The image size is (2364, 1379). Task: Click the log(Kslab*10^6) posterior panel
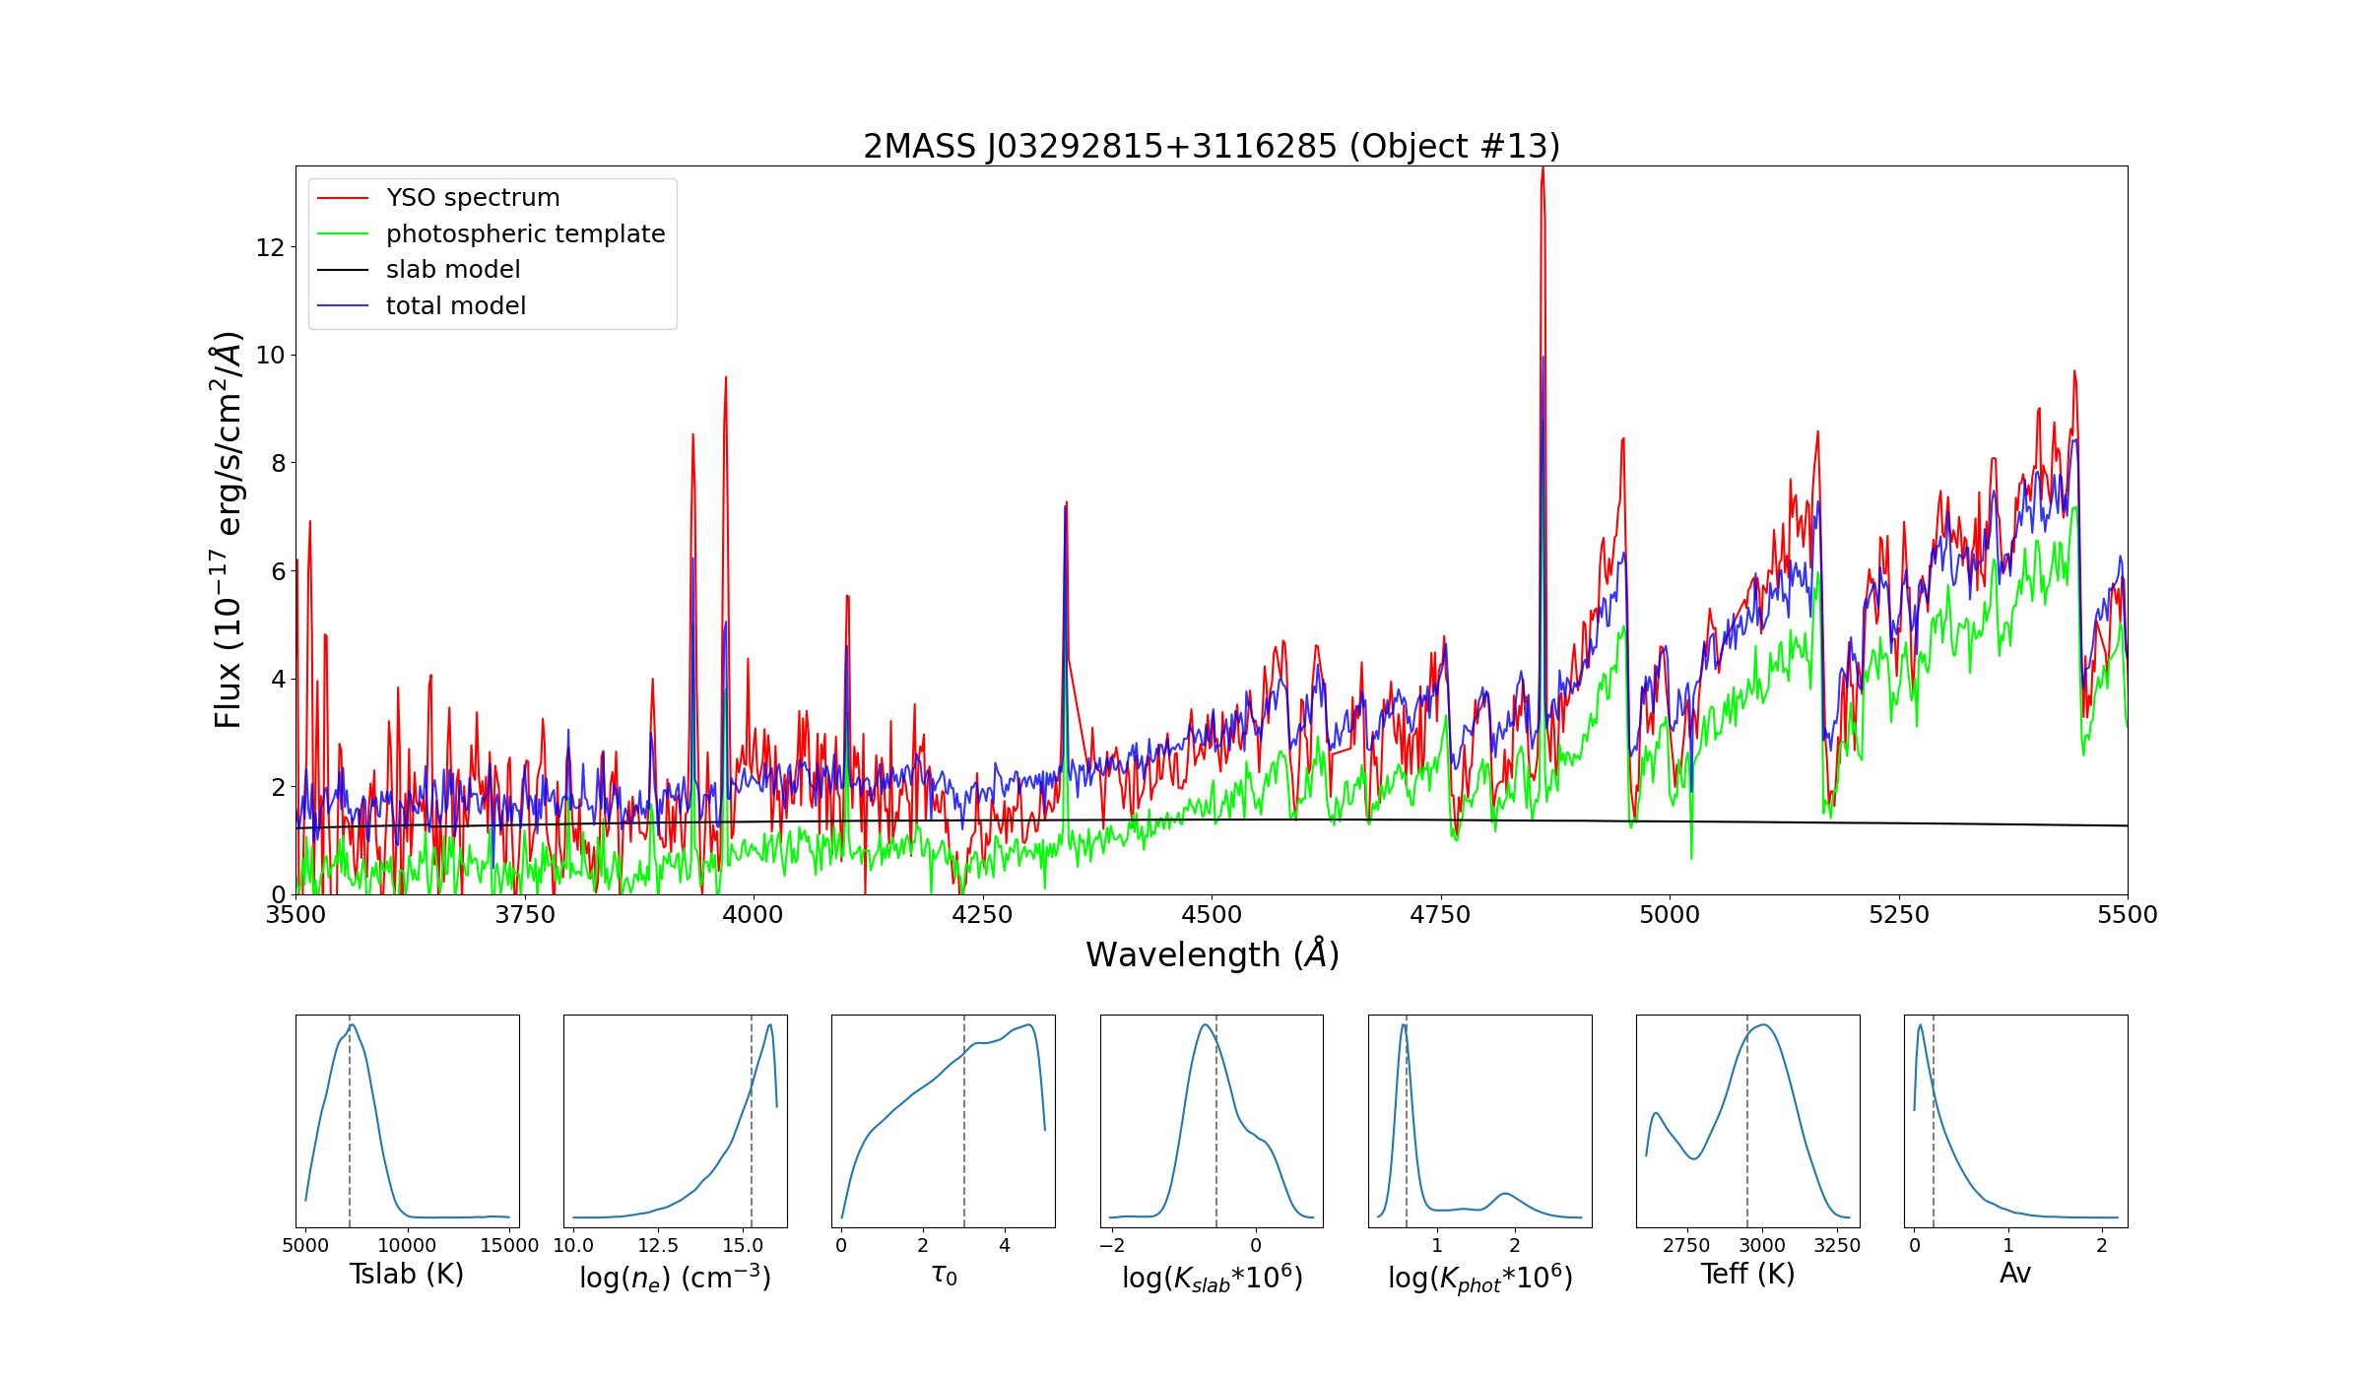pos(1212,1121)
